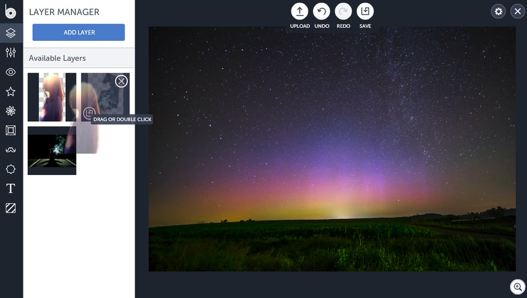Click the Available Layers heading
This screenshot has height=298, width=527.
click(57, 58)
